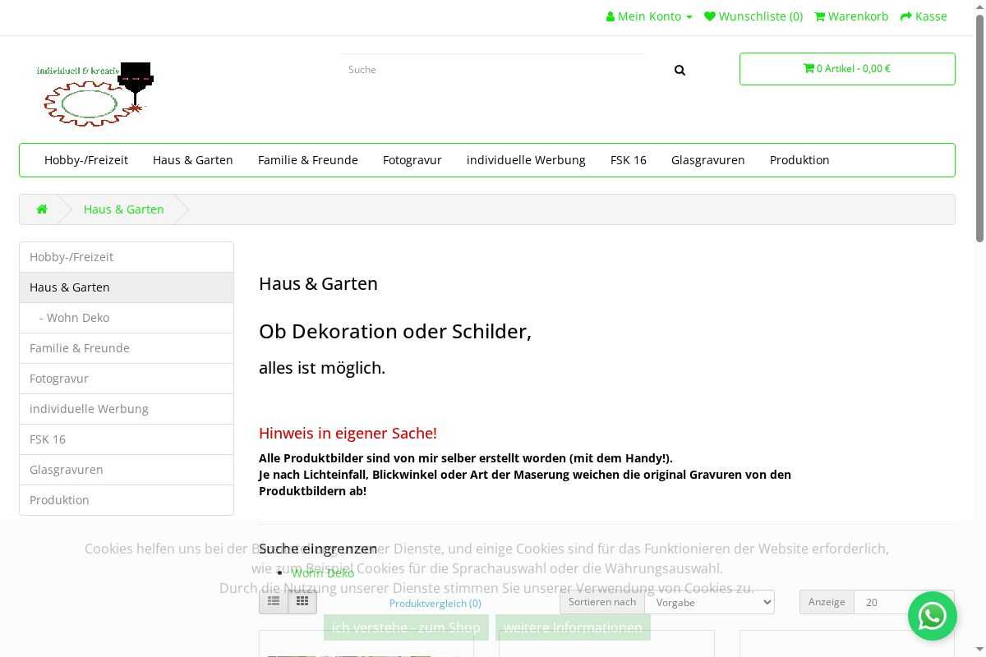Open the WhatsApp chat bubble

[x=932, y=615]
